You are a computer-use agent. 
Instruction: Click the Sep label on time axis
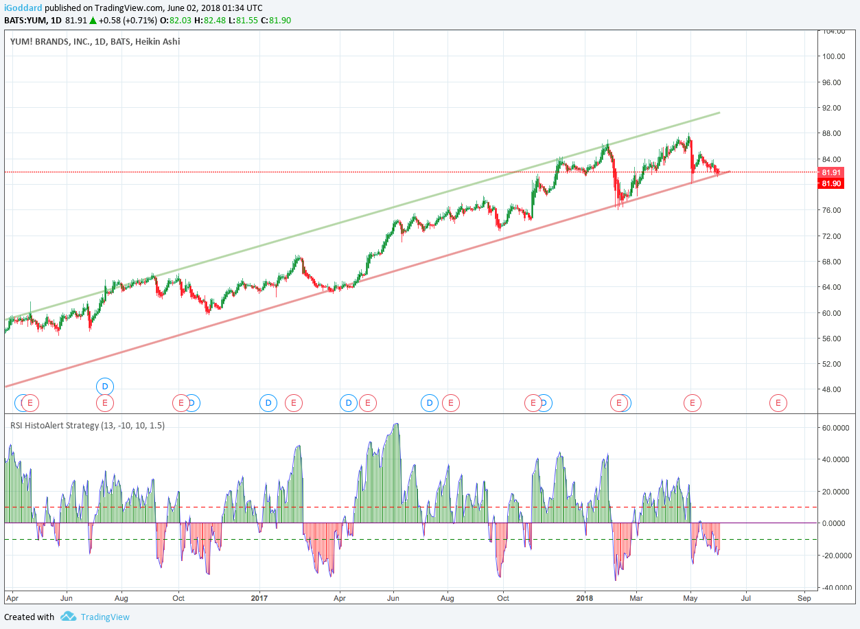804,598
